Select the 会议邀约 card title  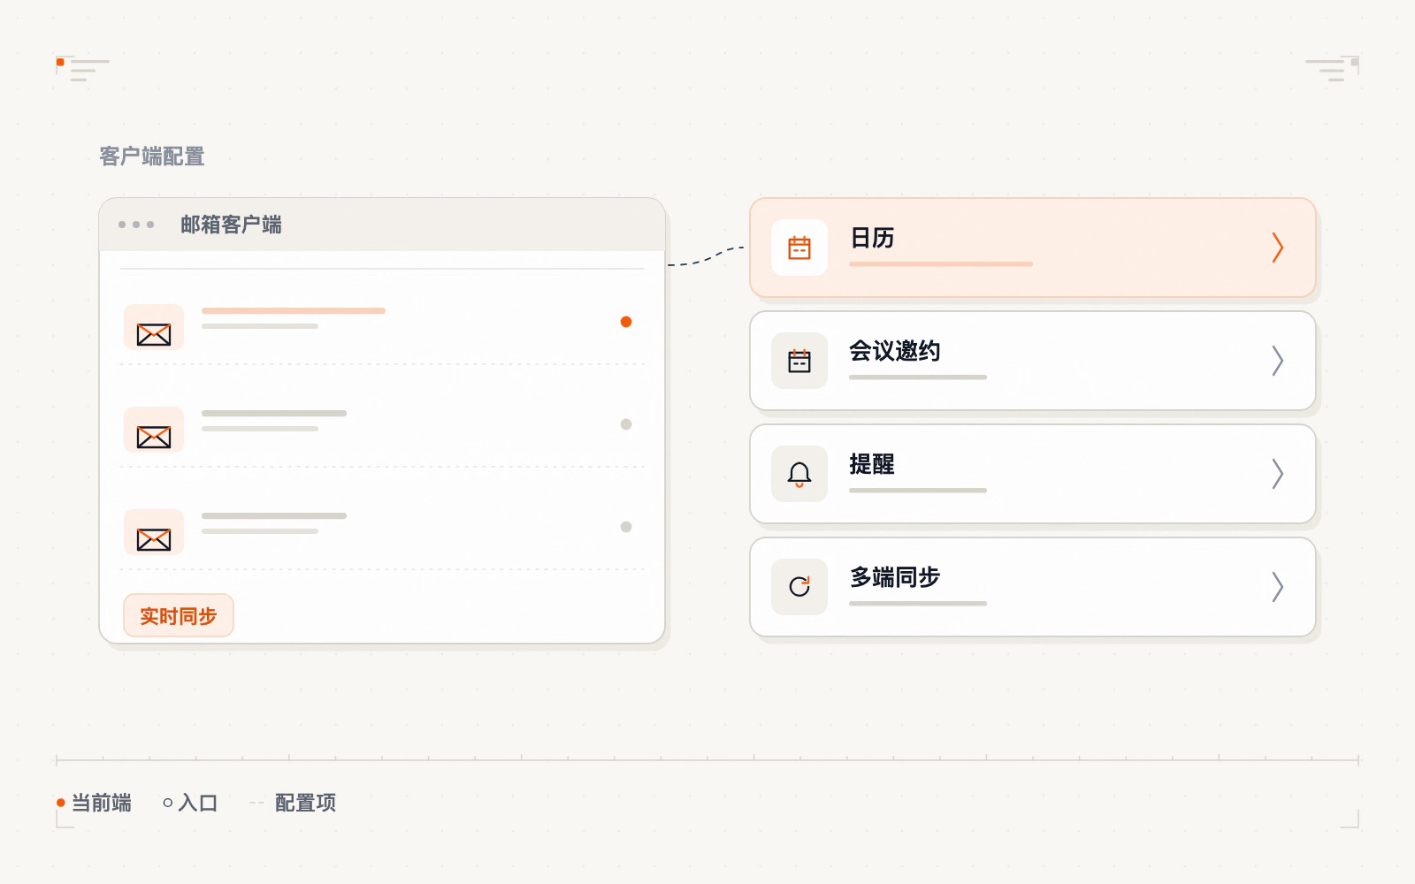(895, 351)
